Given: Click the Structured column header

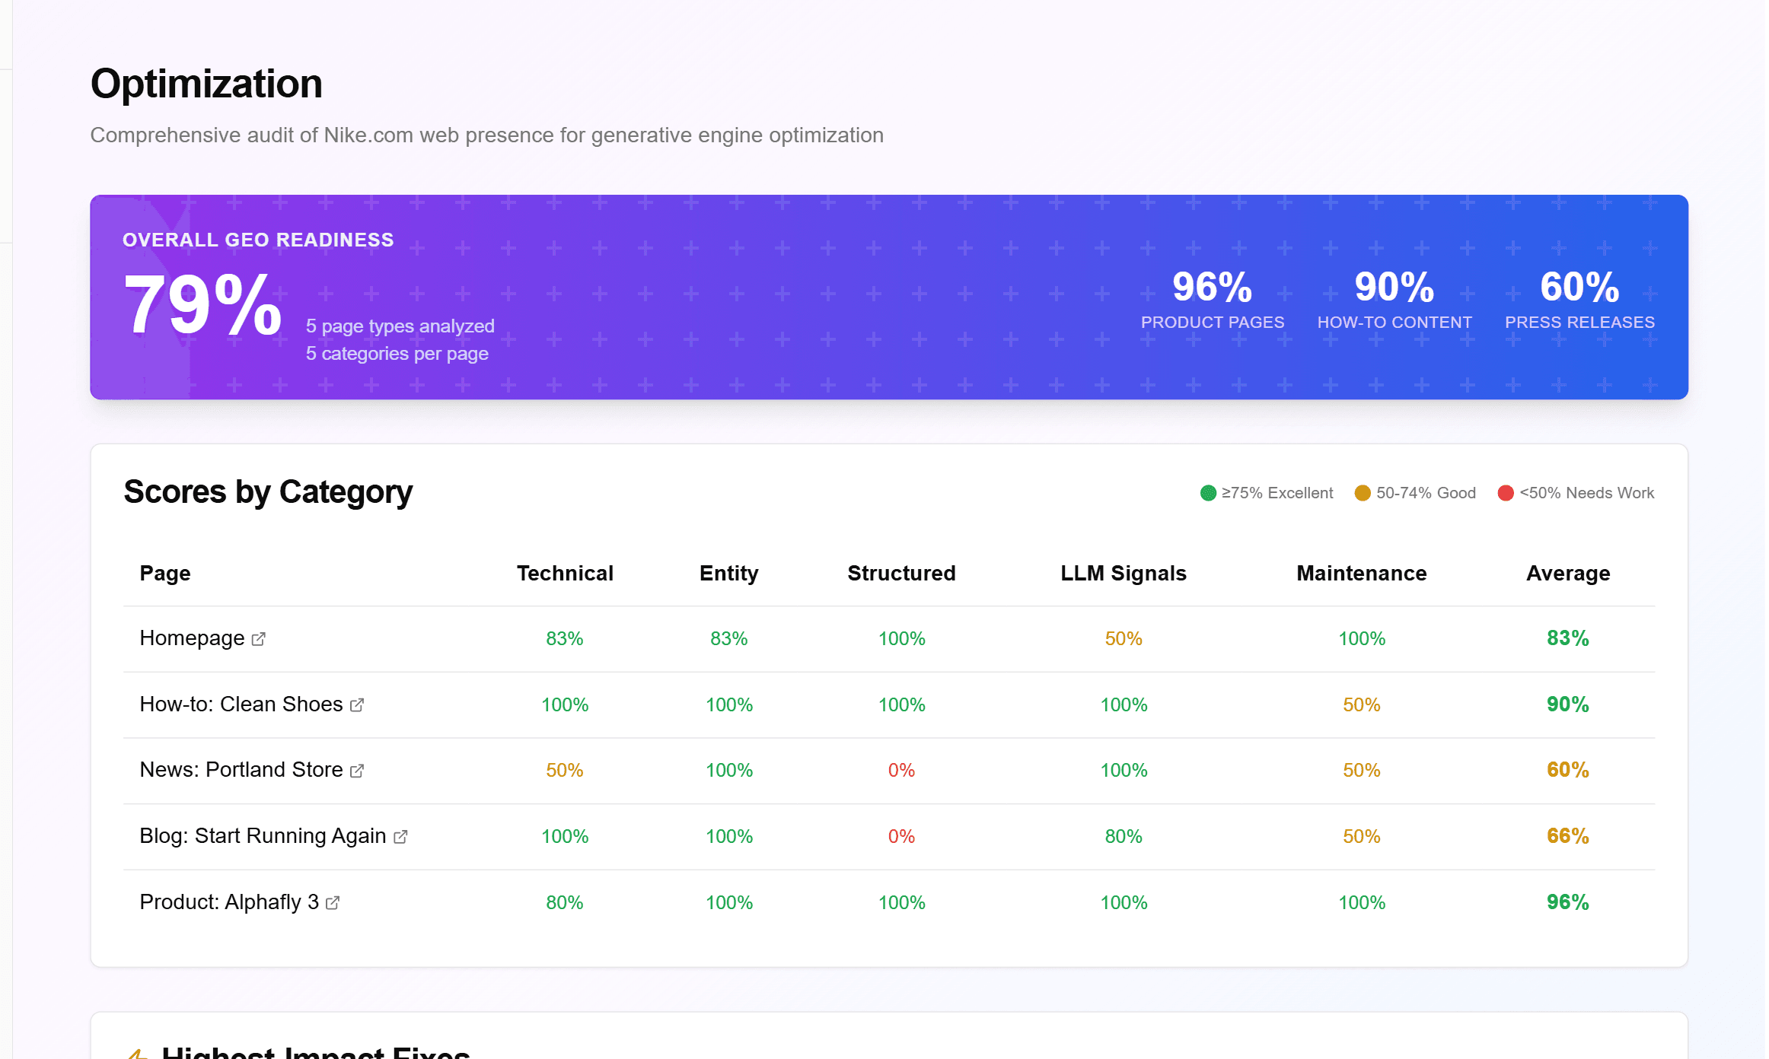Looking at the screenshot, I should (x=901, y=574).
